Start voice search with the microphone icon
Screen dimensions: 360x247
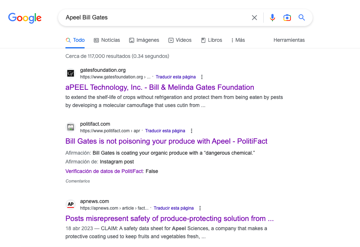[x=272, y=18]
